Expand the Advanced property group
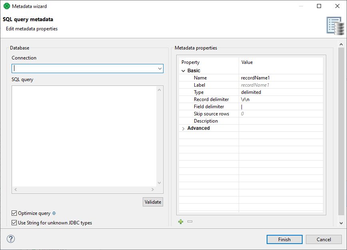Image resolution: width=347 pixels, height=250 pixels. [183, 128]
